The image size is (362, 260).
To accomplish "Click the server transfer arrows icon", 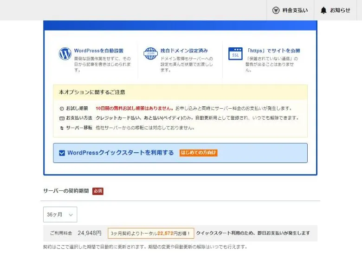I will [x=62, y=128].
